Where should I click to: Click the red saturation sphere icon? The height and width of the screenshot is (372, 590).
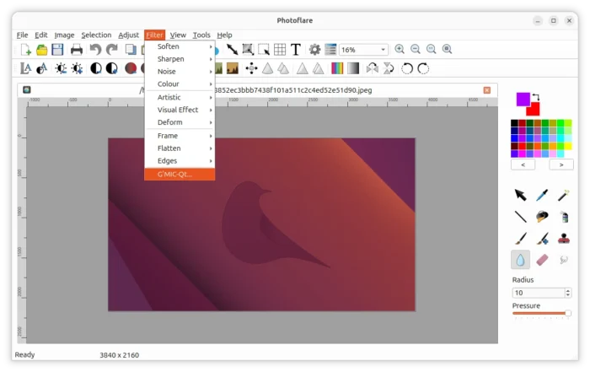[x=131, y=68]
